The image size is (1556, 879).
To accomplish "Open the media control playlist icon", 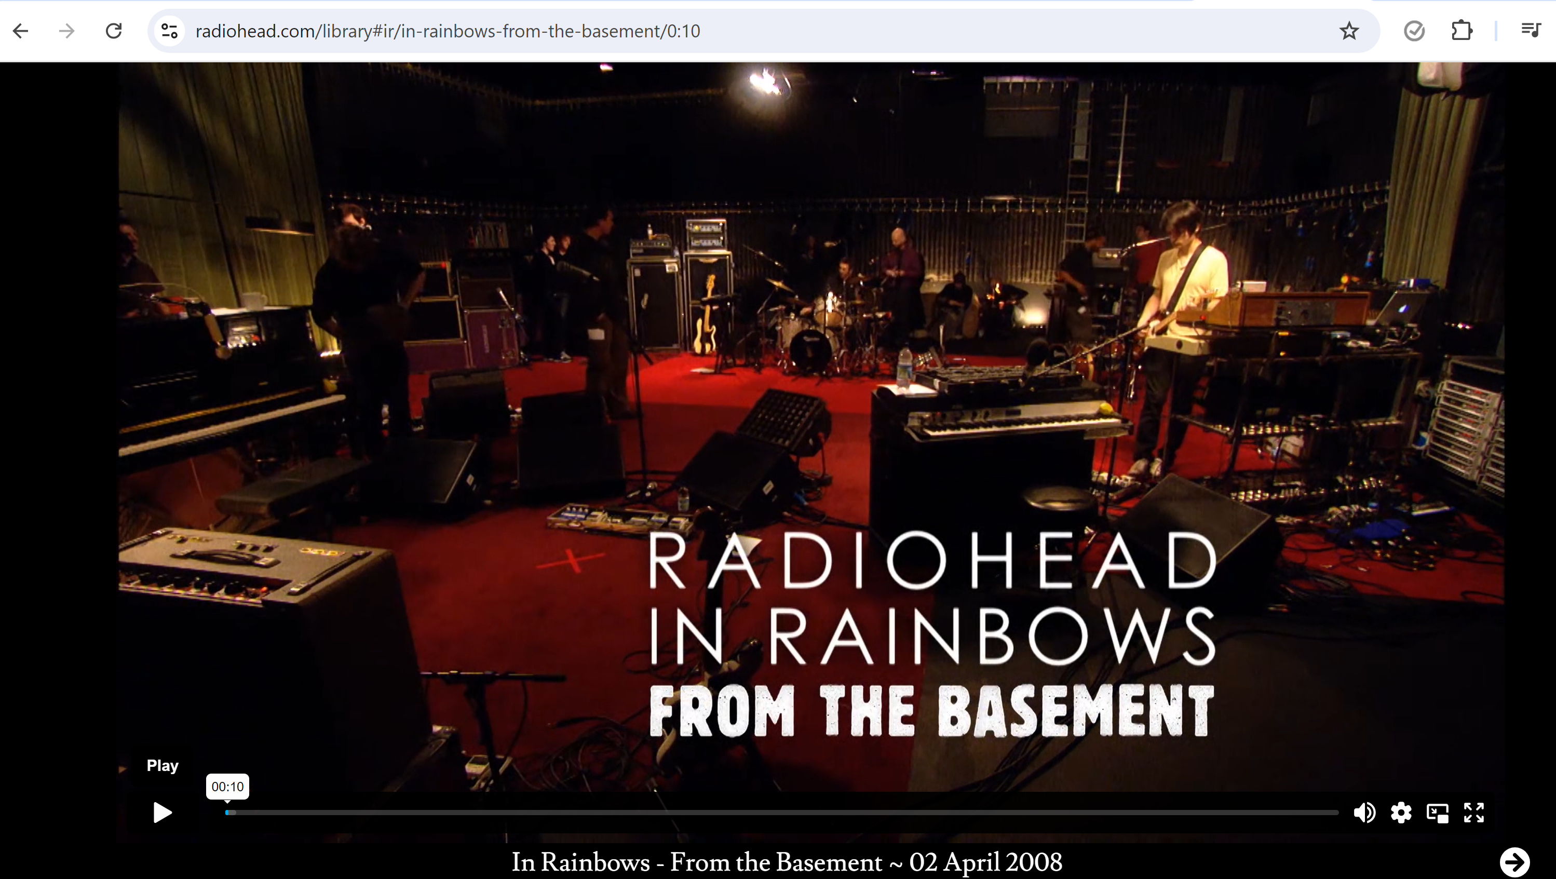I will pyautogui.click(x=1531, y=30).
